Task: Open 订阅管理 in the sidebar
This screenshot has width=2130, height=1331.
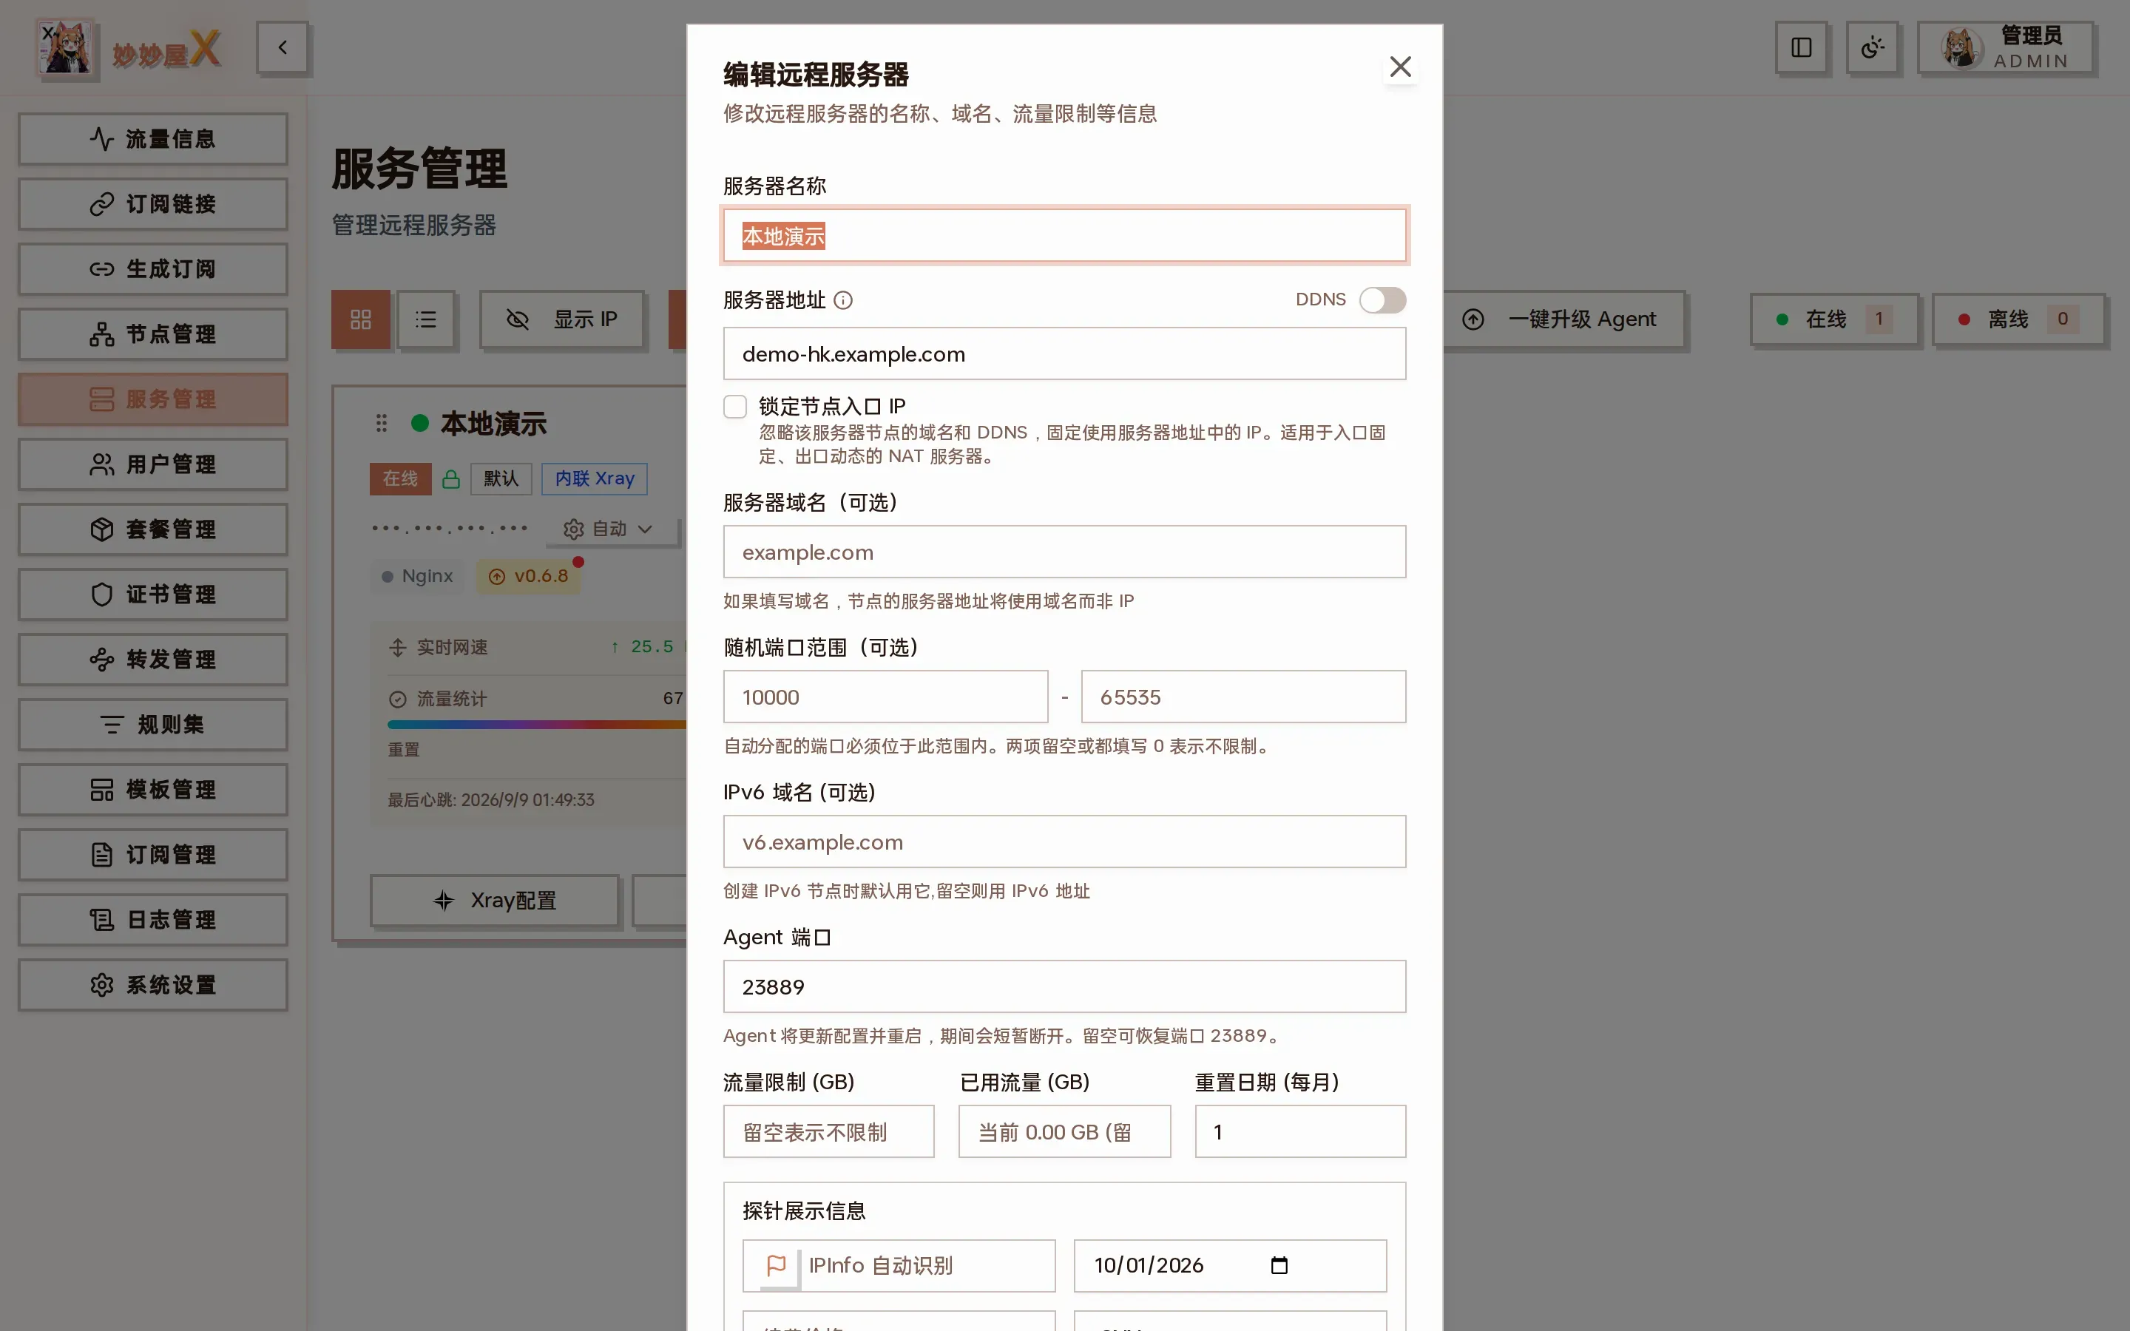Action: (x=152, y=856)
